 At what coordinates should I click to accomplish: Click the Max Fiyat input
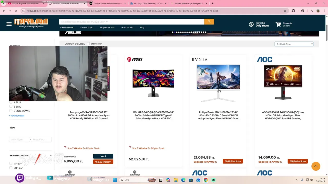tap(41, 140)
